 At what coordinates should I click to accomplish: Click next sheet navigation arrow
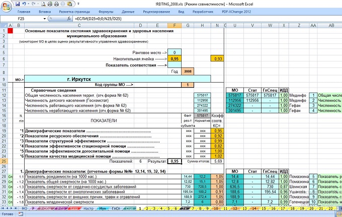pos(11,208)
